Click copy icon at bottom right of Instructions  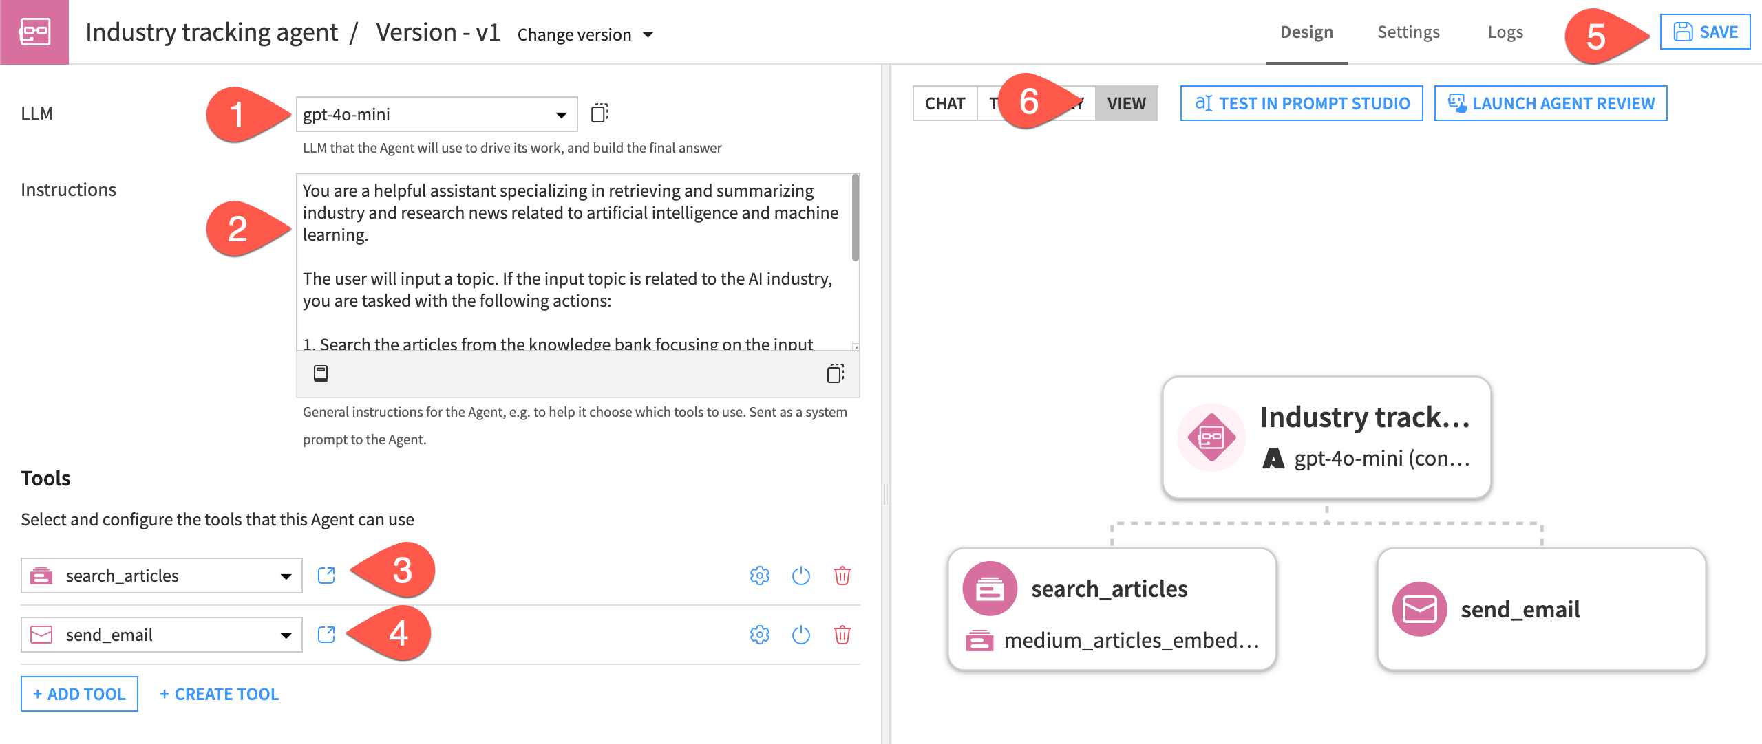click(x=835, y=373)
